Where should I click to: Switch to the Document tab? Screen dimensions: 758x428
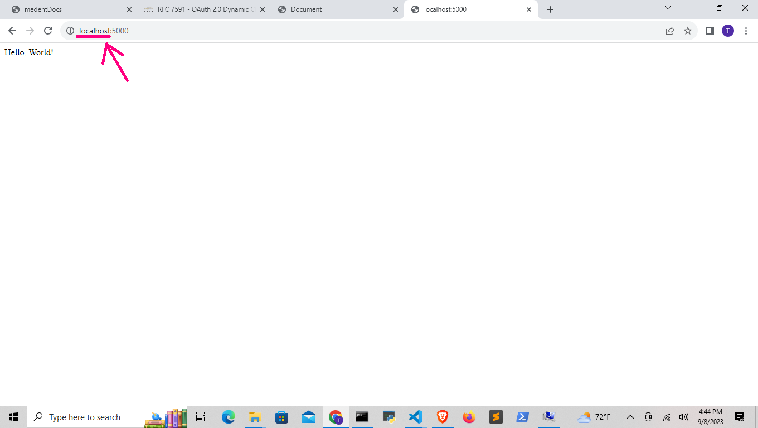pos(337,9)
